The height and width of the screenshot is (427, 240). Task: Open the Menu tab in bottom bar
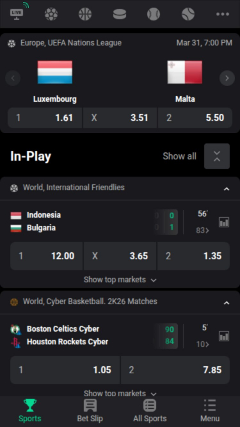[210, 410]
